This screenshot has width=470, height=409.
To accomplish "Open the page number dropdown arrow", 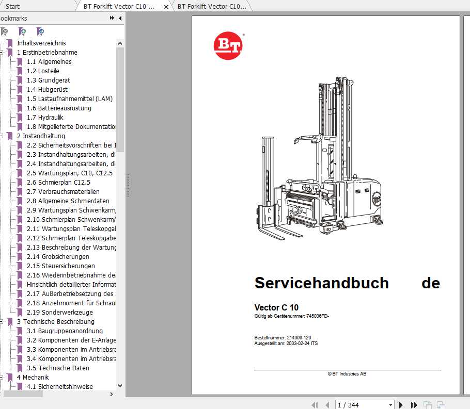I will 391,404.
